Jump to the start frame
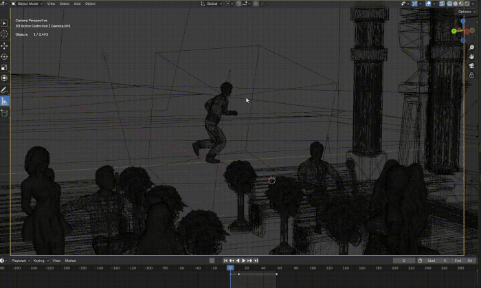 coord(225,261)
